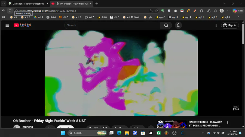The width and height of the screenshot is (245, 137).
Task: Open the Windows Start menu
Action: (x=63, y=133)
